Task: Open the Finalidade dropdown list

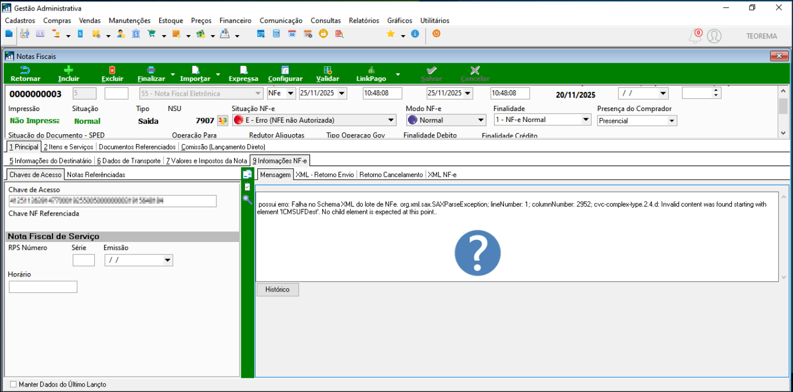Action: [x=586, y=120]
